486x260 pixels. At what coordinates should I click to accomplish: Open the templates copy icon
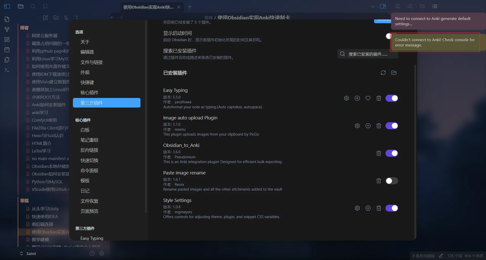7,60
